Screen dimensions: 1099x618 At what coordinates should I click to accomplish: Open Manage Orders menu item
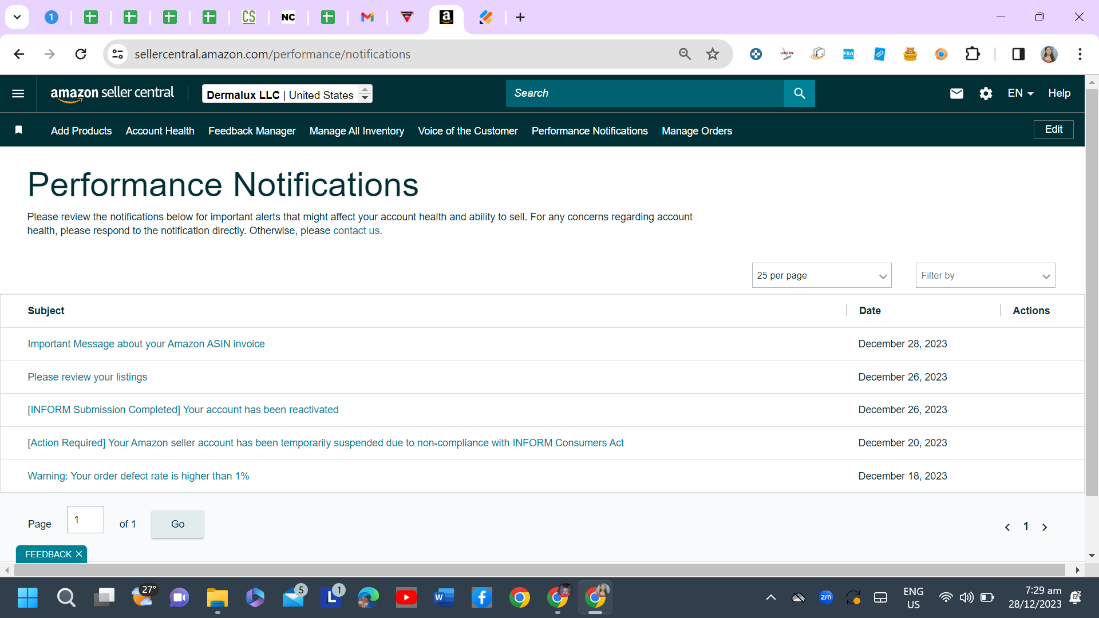[697, 131]
